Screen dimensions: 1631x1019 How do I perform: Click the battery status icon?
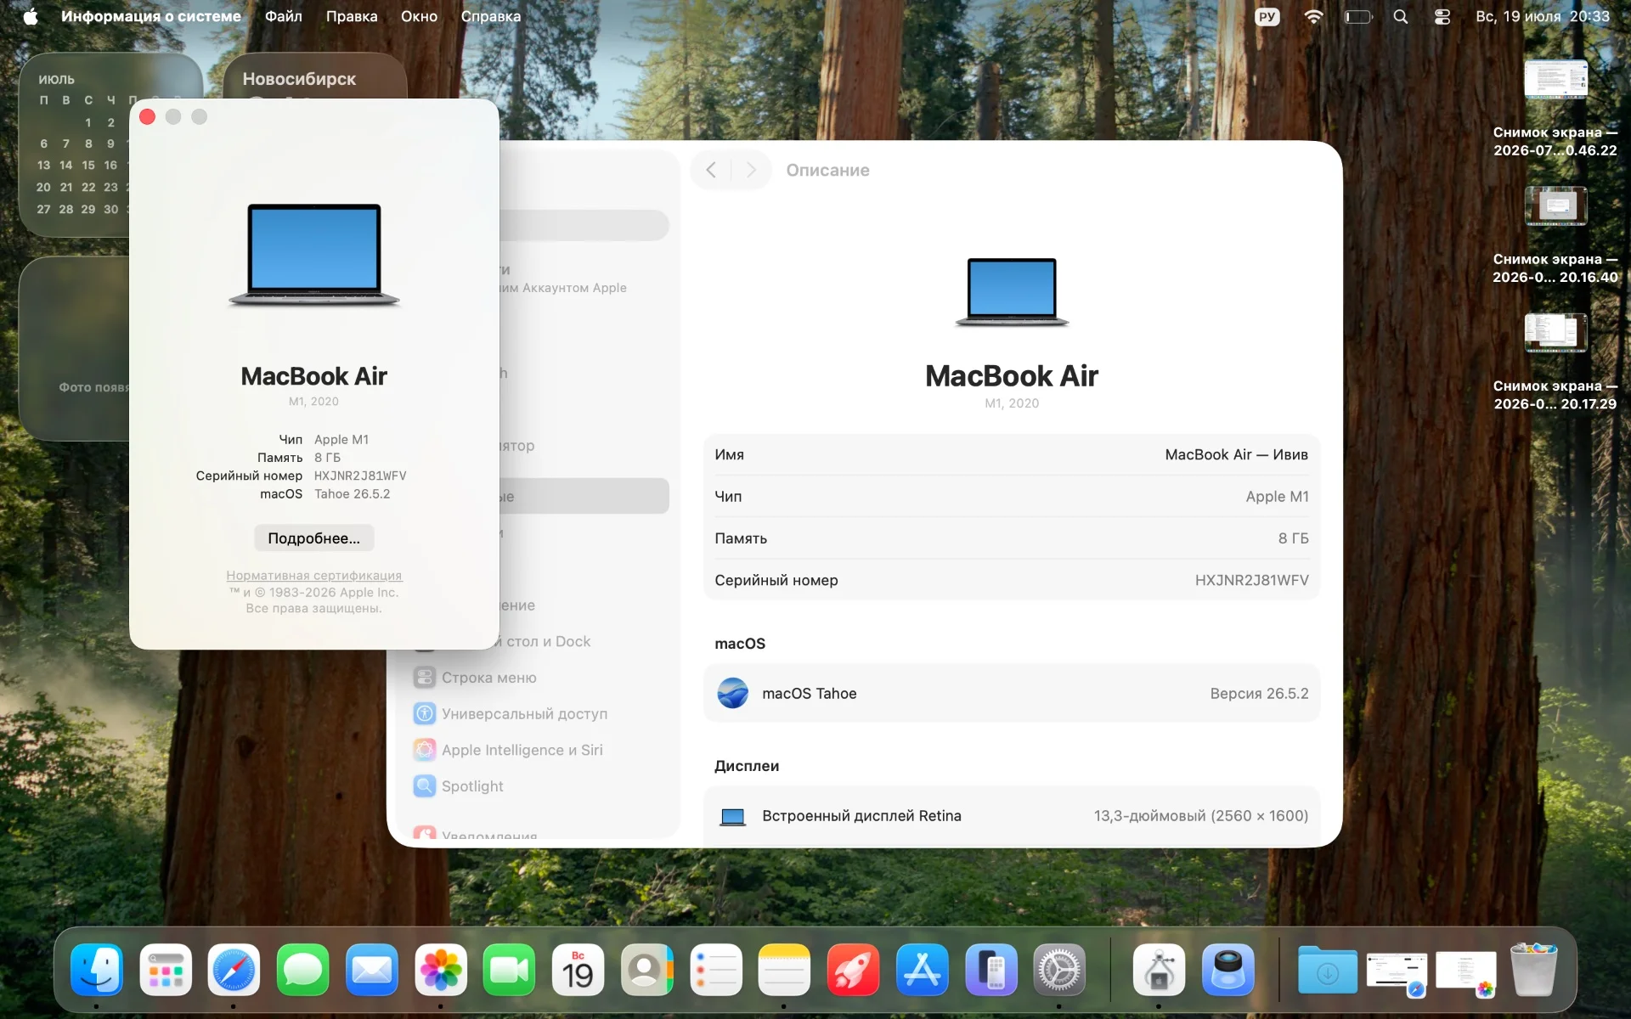coord(1358,16)
